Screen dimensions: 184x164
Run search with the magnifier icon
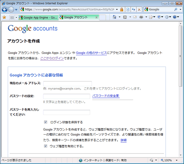pyautogui.click(x=176, y=9)
